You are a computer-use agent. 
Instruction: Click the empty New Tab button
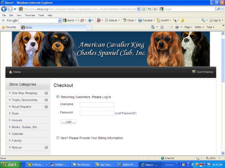[x=89, y=27]
